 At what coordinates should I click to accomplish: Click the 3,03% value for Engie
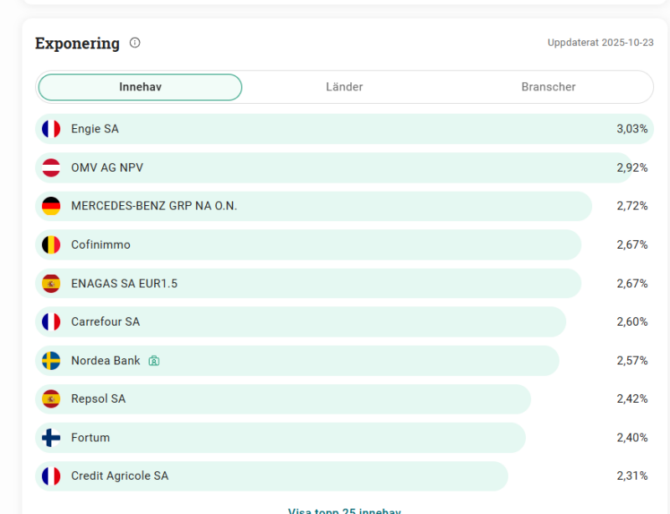point(632,129)
